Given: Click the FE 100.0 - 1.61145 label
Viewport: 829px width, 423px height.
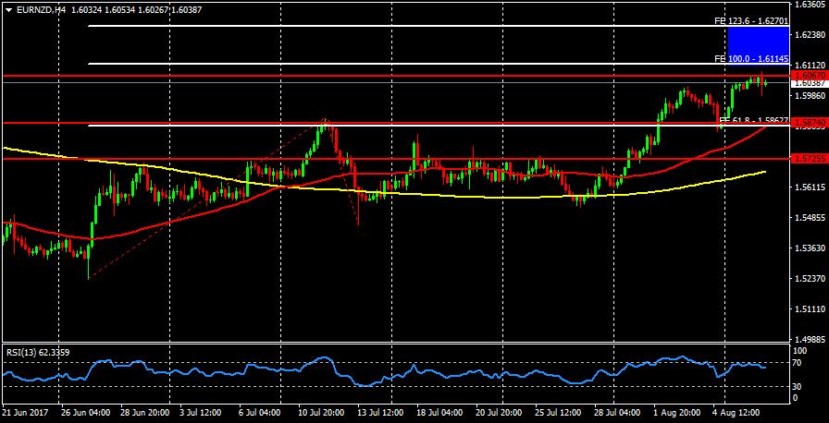Looking at the screenshot, I should (750, 58).
